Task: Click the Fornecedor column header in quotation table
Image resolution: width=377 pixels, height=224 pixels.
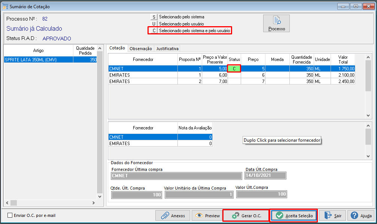Action: click(143, 59)
